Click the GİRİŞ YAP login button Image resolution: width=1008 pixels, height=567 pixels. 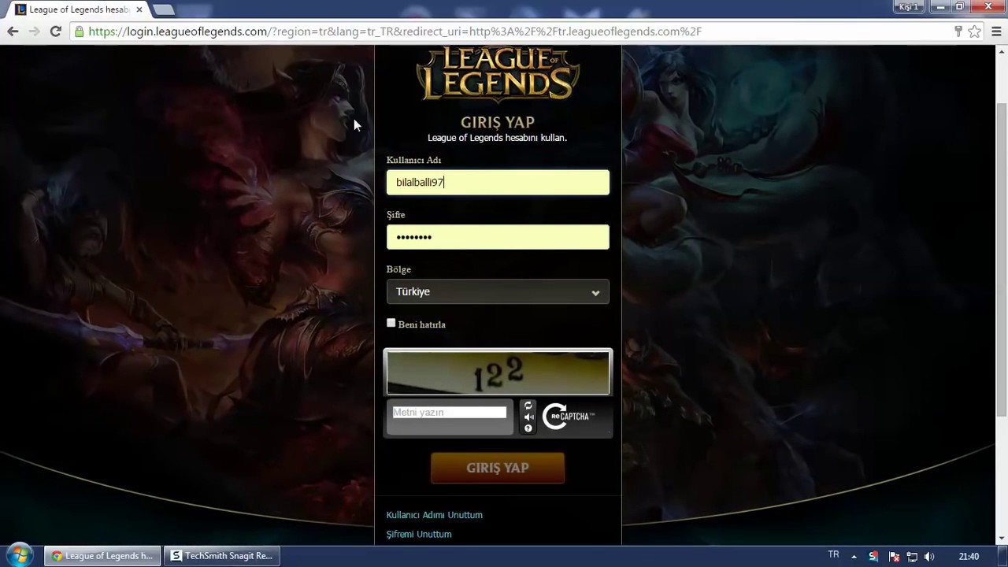coord(498,468)
